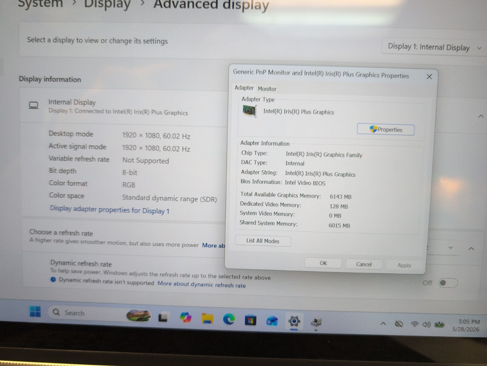Click the DAC Type Internal value
Image resolution: width=487 pixels, height=366 pixels.
pos(295,163)
